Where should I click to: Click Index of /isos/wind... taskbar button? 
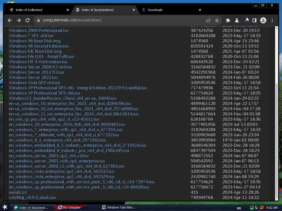[x=32, y=207]
